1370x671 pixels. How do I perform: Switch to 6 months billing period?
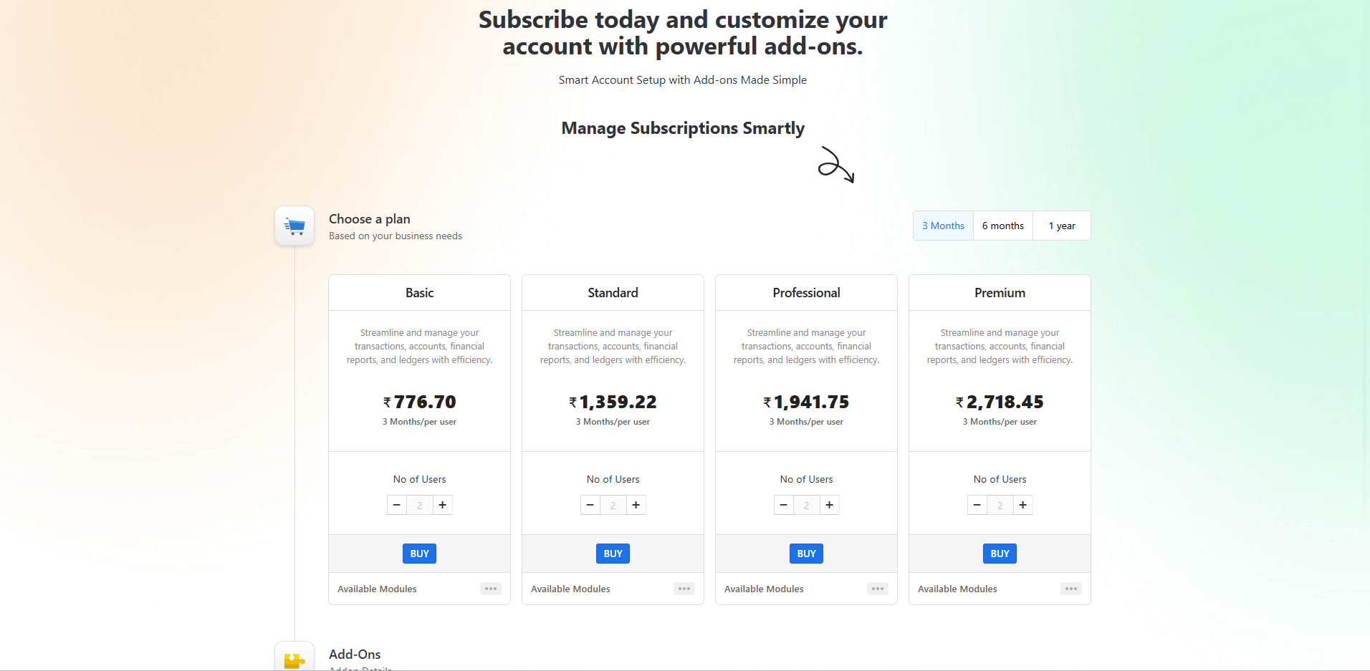1002,226
